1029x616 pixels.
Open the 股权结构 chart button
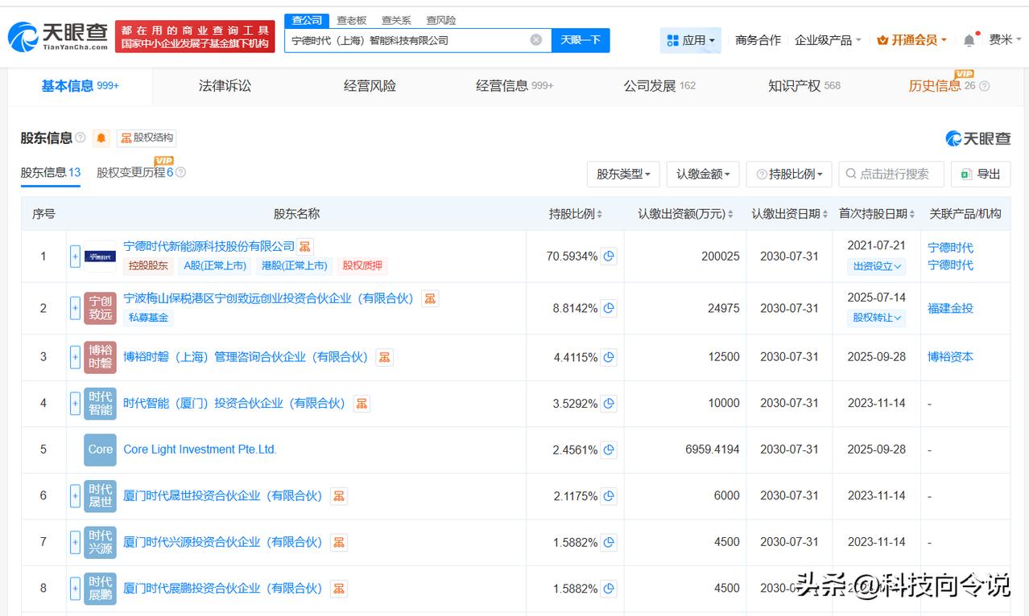point(146,138)
